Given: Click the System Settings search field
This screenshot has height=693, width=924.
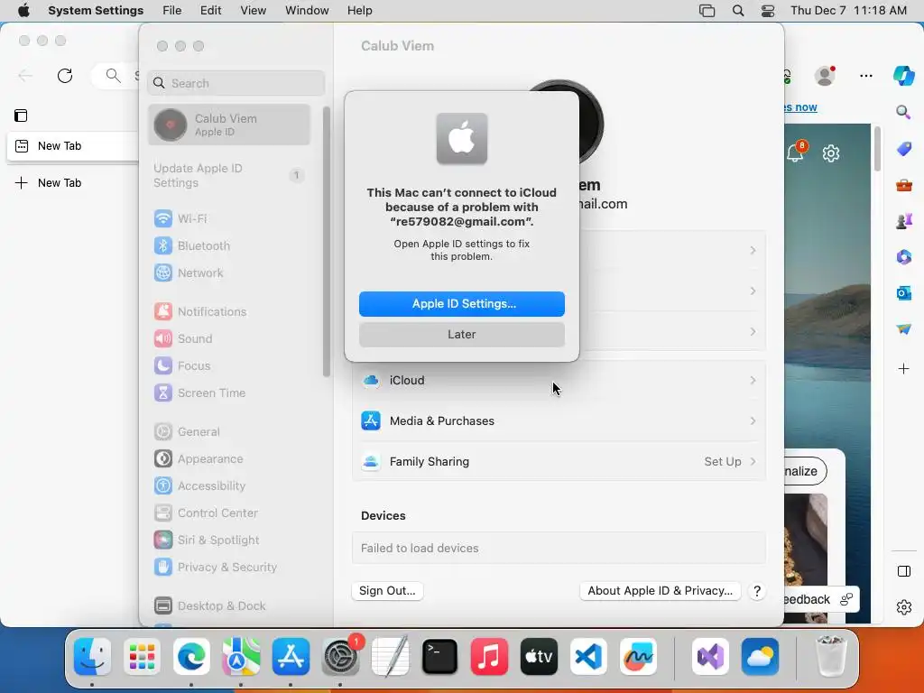Looking at the screenshot, I should 236,83.
